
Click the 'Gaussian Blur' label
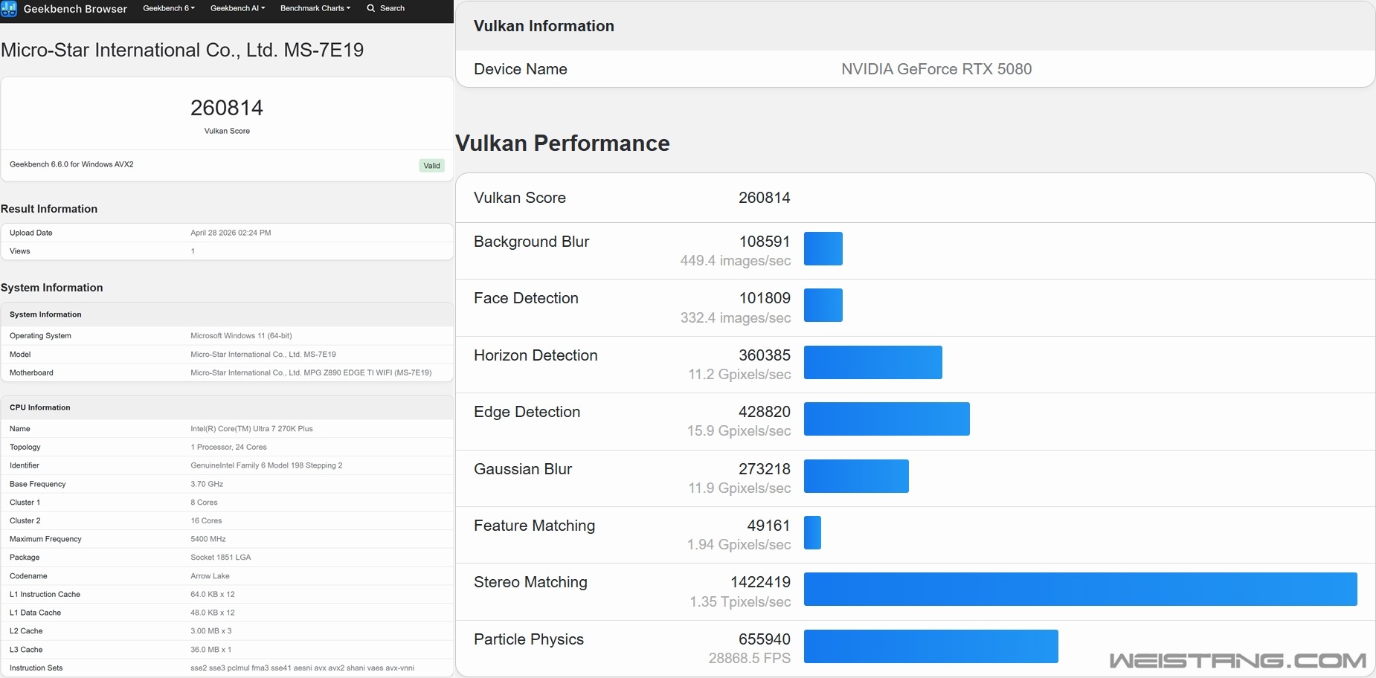pyautogui.click(x=523, y=469)
